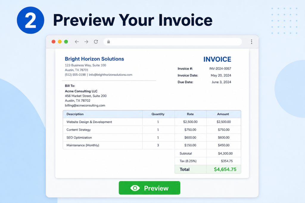Reload the page with the refresh icon
The height and width of the screenshot is (203, 305).
[96, 42]
